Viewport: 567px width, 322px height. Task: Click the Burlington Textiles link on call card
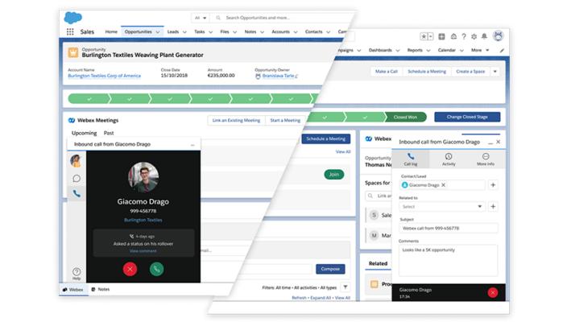(x=143, y=220)
